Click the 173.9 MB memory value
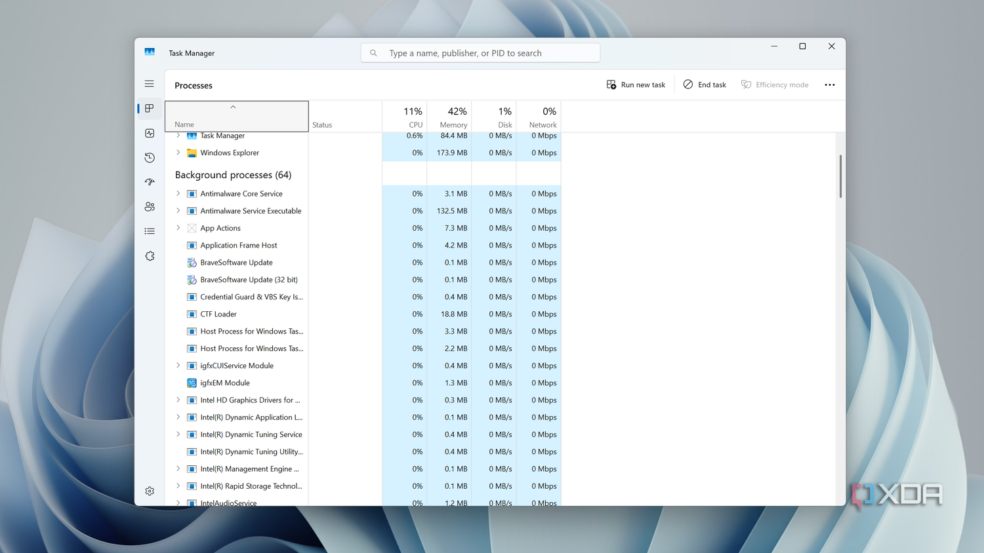Viewport: 984px width, 553px height. [452, 153]
